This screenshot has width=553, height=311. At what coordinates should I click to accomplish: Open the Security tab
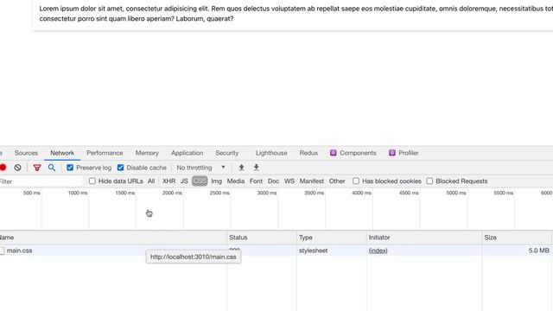pos(227,153)
